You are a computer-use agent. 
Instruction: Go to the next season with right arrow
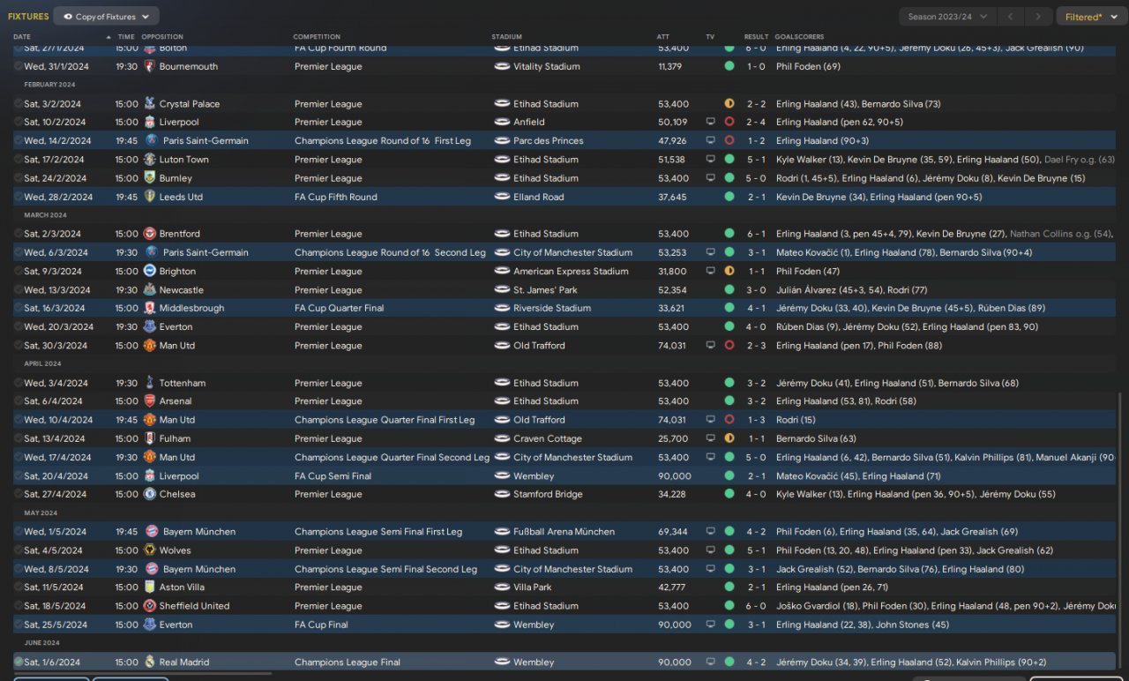[1040, 17]
